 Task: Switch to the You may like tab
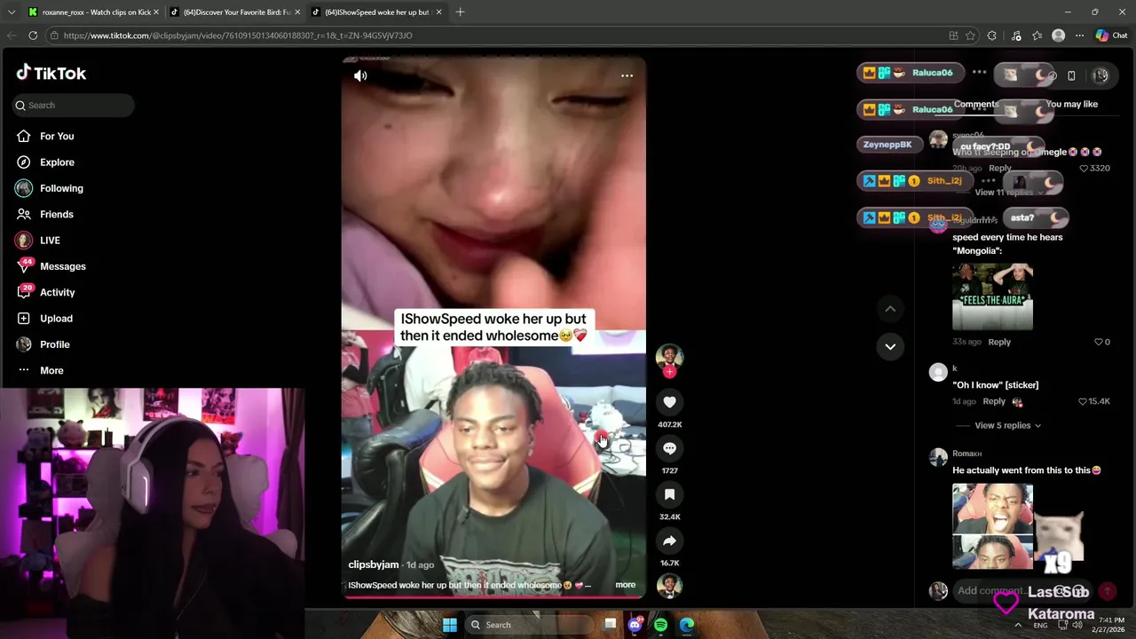(1071, 104)
